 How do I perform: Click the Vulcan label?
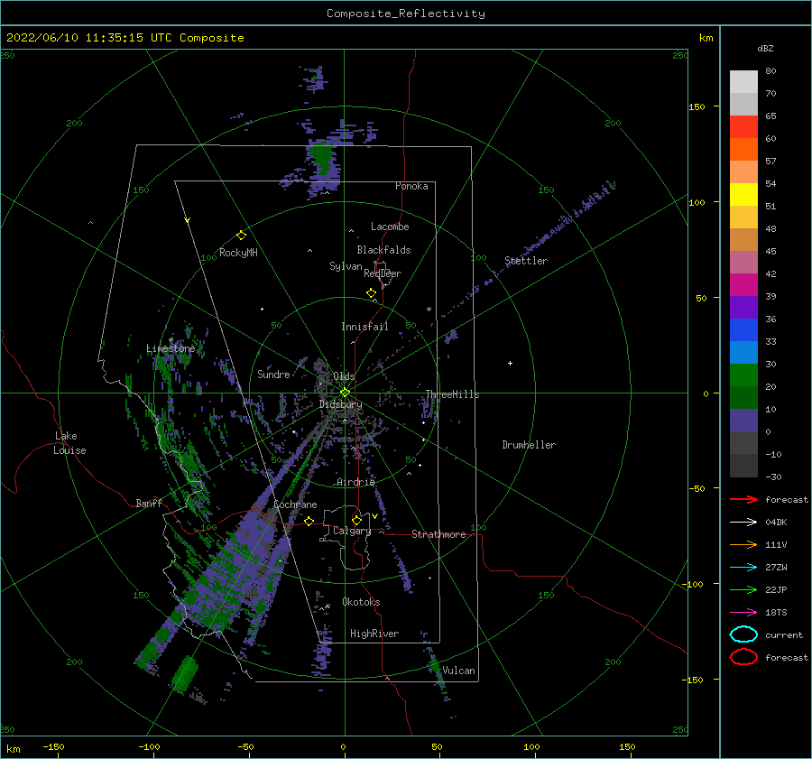(x=459, y=671)
